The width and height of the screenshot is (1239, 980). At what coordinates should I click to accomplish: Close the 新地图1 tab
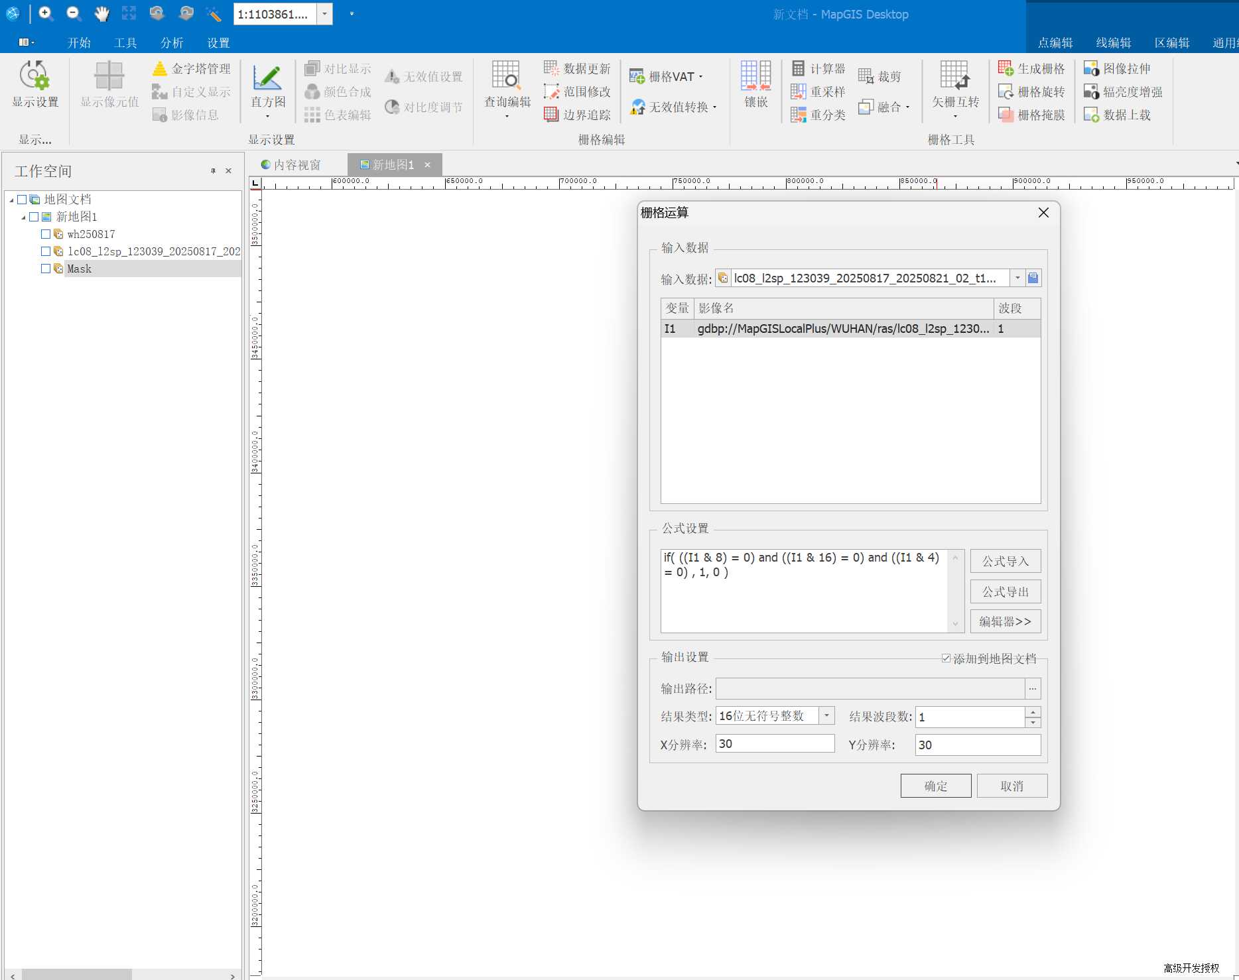coord(428,164)
